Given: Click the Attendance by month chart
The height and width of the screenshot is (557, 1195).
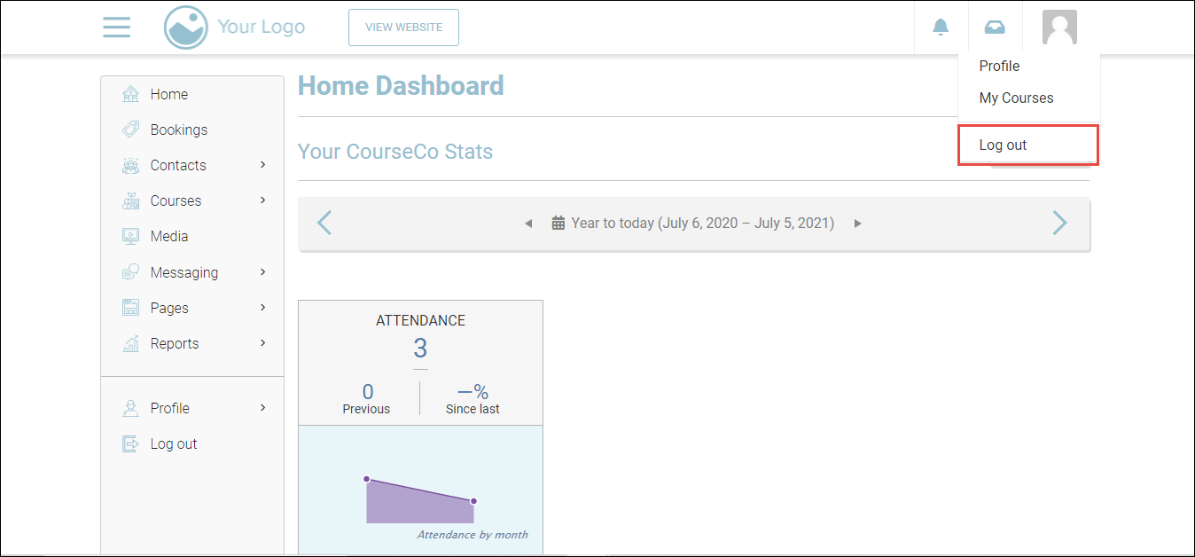Looking at the screenshot, I should tap(420, 497).
